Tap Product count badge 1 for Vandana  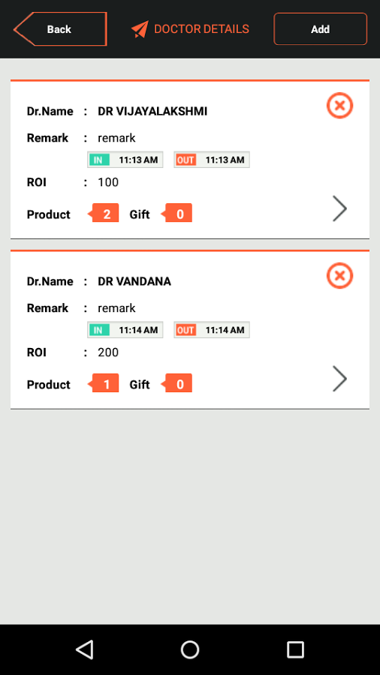point(104,383)
